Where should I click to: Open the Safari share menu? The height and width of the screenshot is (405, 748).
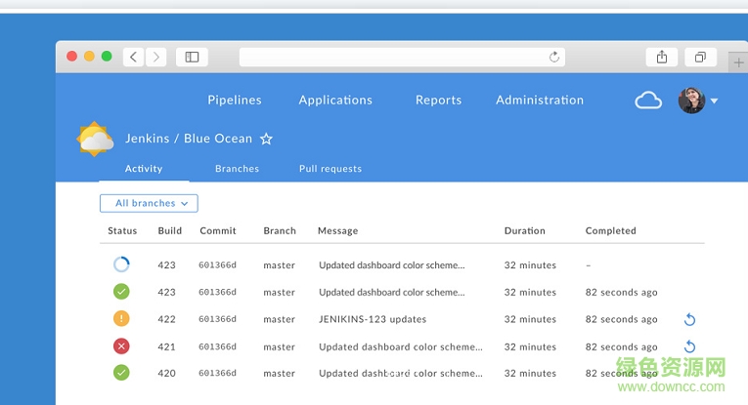[x=662, y=58]
